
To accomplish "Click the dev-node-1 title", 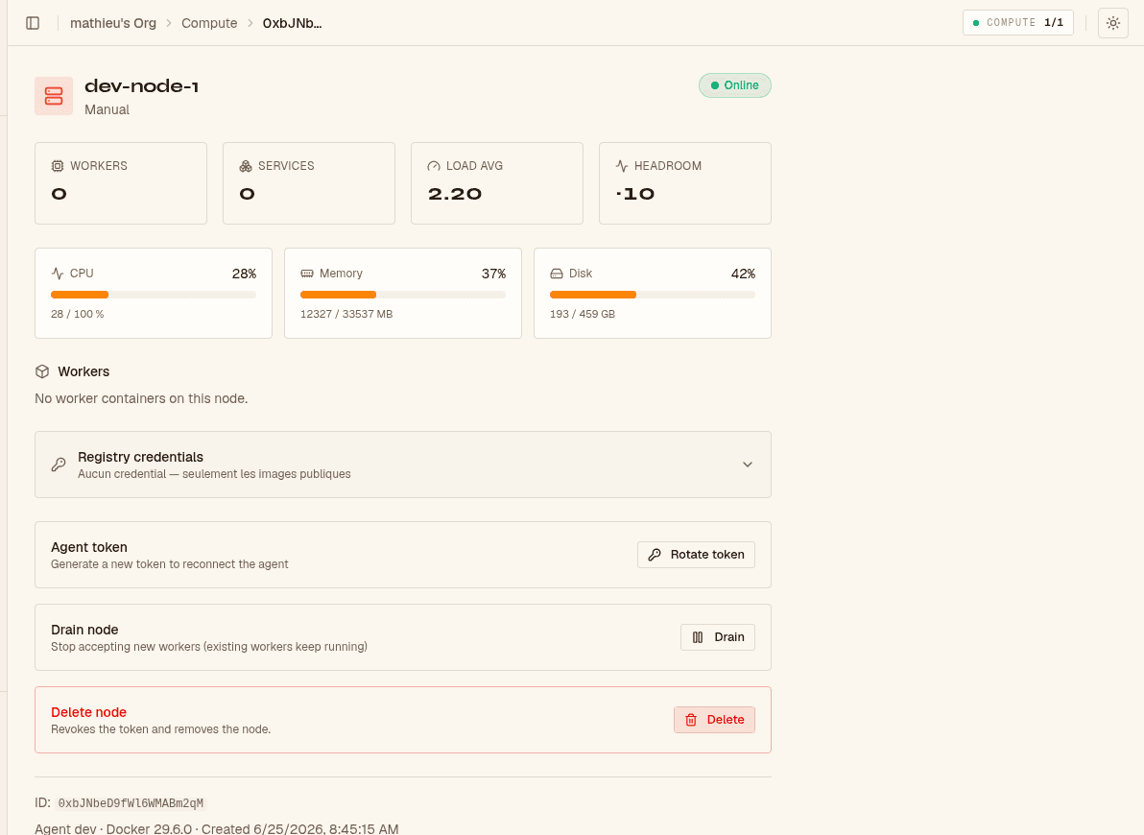I will point(141,86).
